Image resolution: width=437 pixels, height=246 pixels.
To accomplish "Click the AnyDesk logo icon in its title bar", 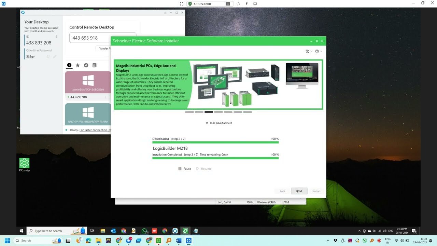I will point(23,13).
